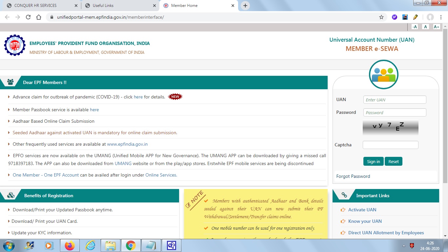Open the purple Yahoo extension icon
448x252 pixels.
point(395,17)
